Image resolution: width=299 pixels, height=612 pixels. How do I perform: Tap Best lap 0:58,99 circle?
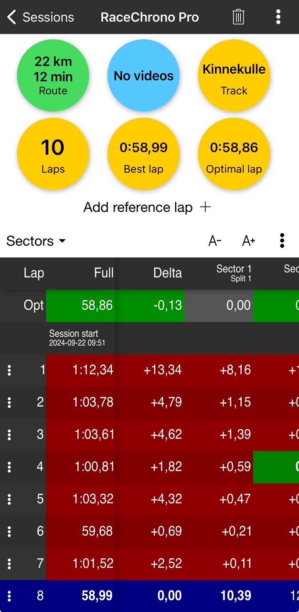(x=143, y=154)
